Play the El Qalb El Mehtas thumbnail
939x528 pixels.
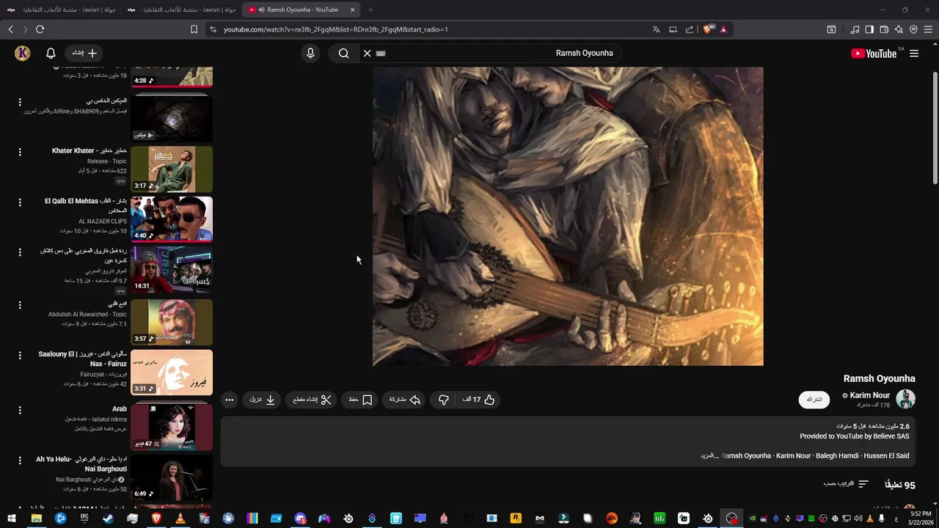point(172,219)
